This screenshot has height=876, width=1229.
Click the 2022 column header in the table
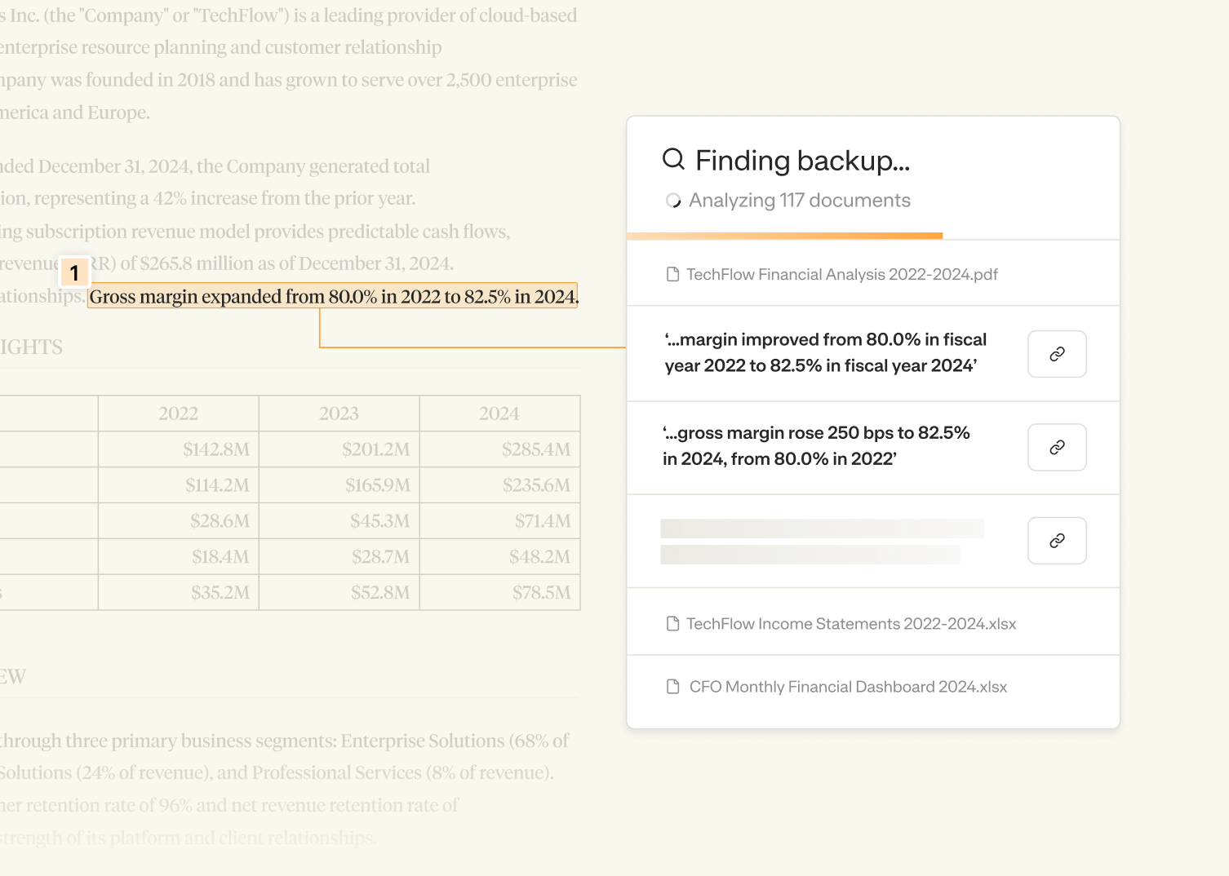click(179, 414)
